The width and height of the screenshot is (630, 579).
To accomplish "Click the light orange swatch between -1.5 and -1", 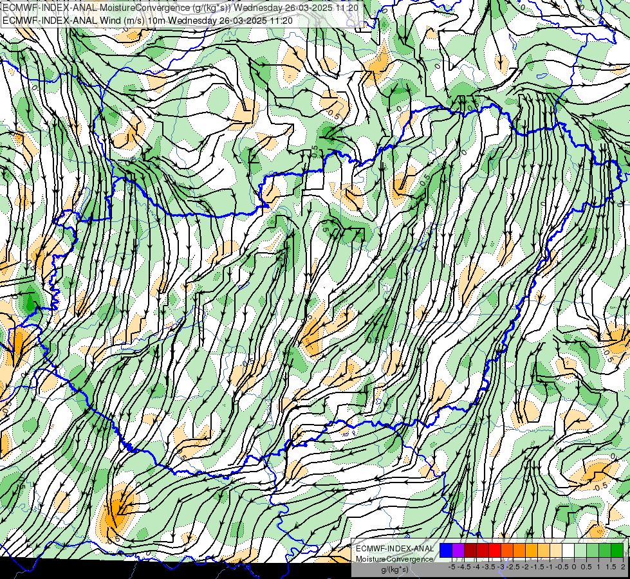I will point(544,550).
